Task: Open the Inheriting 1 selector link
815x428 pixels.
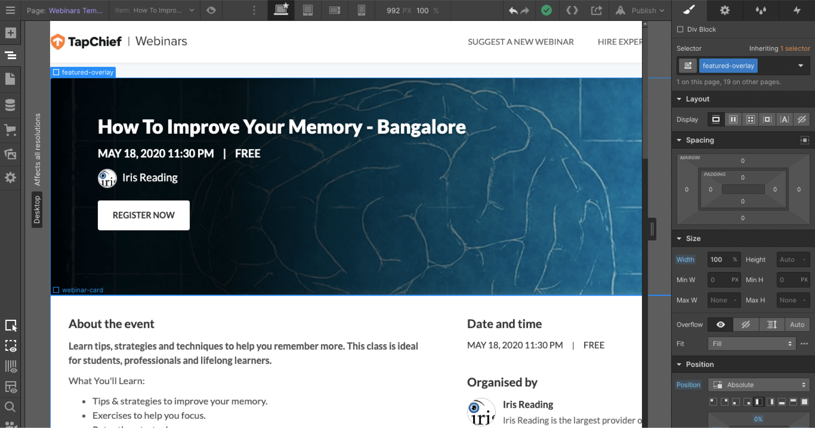Action: (795, 49)
